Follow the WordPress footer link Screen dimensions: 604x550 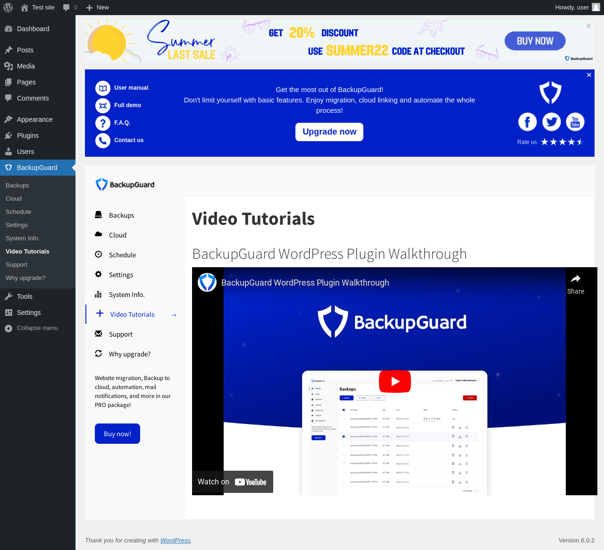(x=176, y=541)
